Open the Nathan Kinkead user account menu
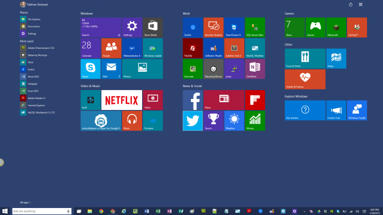This screenshot has height=215, width=383. pos(34,4)
